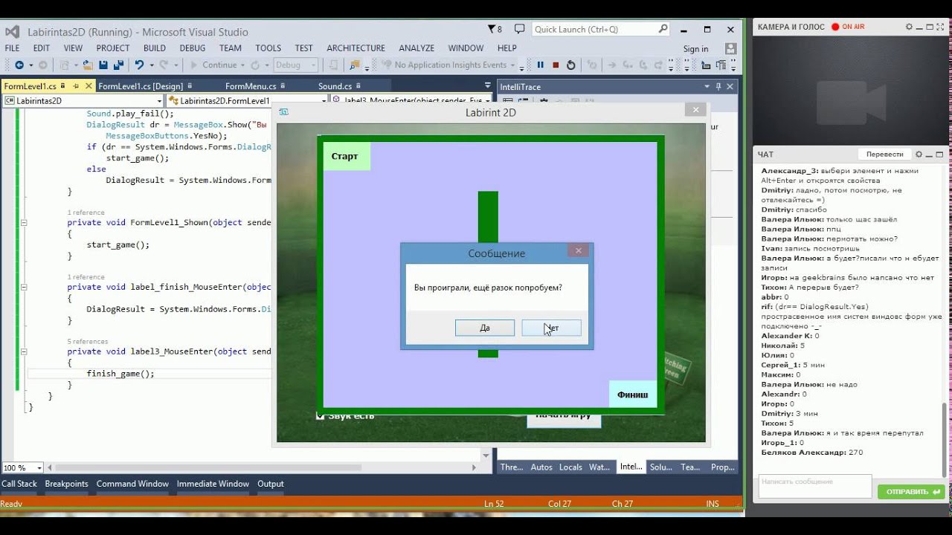
Task: Open chat panel settings gear
Action: pyautogui.click(x=919, y=155)
